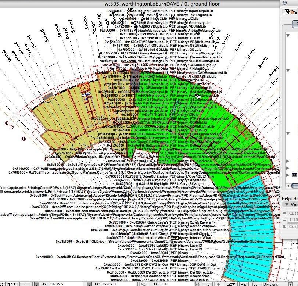
Task: Expand the collapsed node with the details icon
Action: [288, 175]
